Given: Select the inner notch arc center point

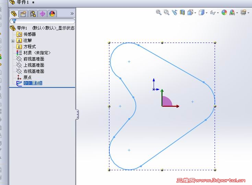Looking at the screenshot, I should [x=120, y=106].
